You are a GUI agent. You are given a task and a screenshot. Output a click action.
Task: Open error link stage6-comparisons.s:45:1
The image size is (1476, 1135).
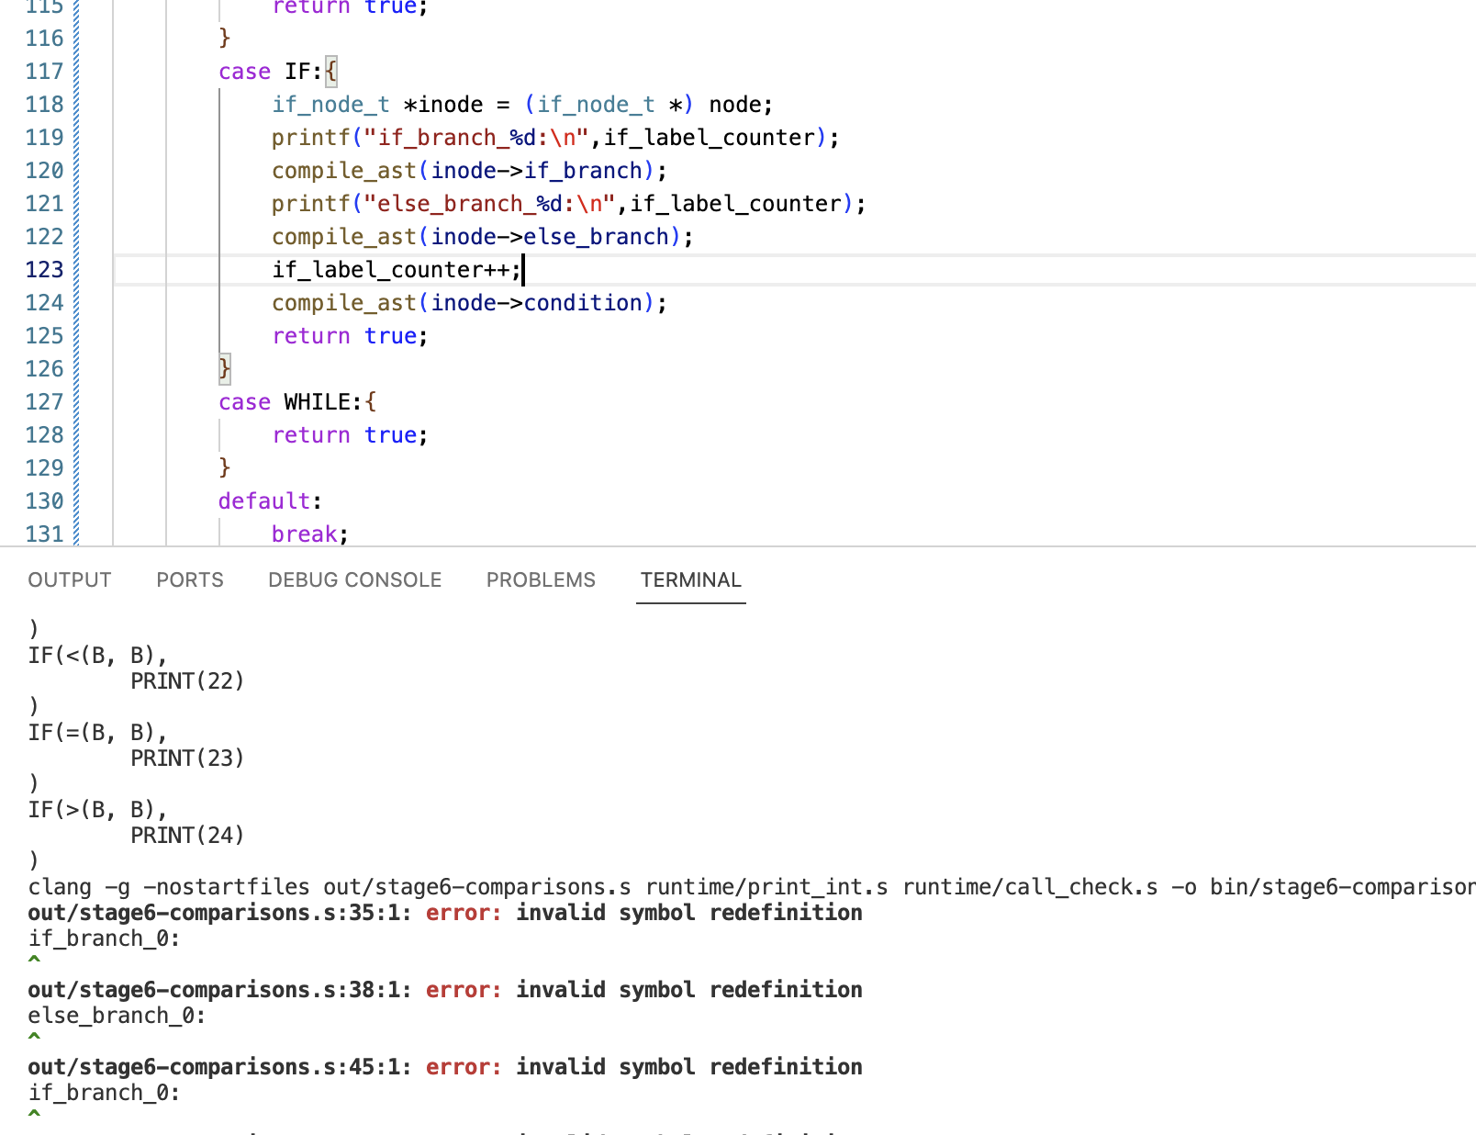pyautogui.click(x=218, y=1067)
